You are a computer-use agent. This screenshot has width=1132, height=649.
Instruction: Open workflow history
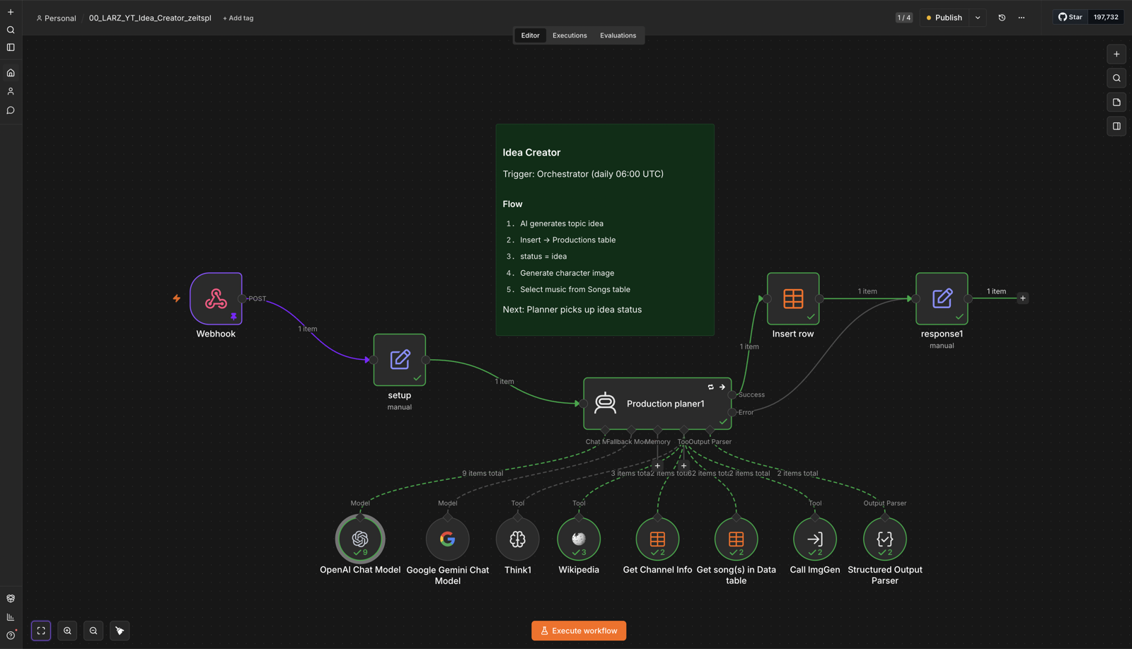[x=1002, y=18]
